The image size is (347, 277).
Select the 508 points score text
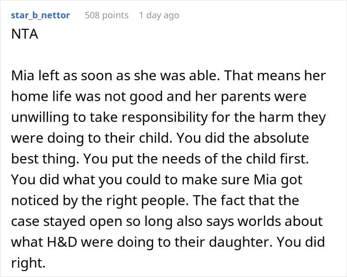(x=107, y=15)
